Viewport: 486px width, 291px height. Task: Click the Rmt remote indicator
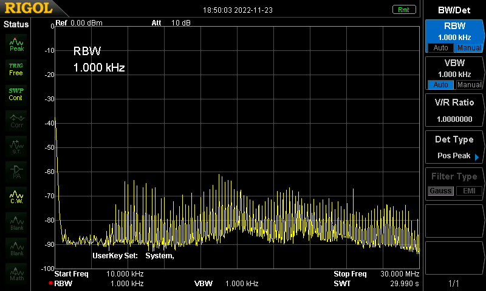[x=404, y=10]
